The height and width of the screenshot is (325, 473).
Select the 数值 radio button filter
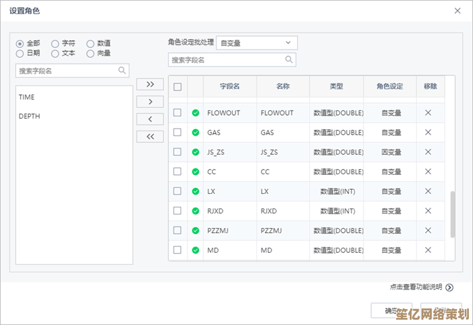[90, 44]
